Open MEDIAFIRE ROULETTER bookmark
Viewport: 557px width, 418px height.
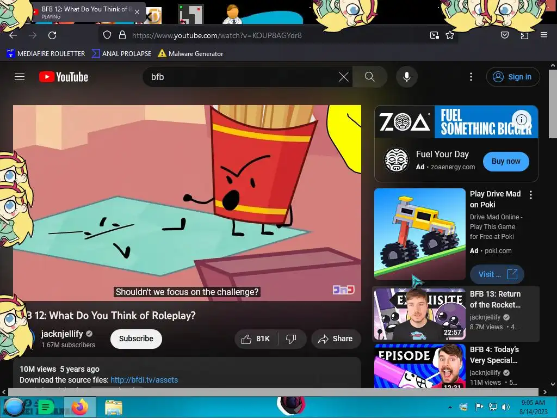(46, 54)
